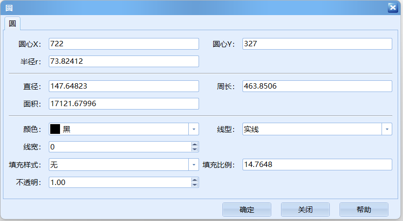Increase 线宽 with up arrow
403x221 pixels.
coord(195,145)
